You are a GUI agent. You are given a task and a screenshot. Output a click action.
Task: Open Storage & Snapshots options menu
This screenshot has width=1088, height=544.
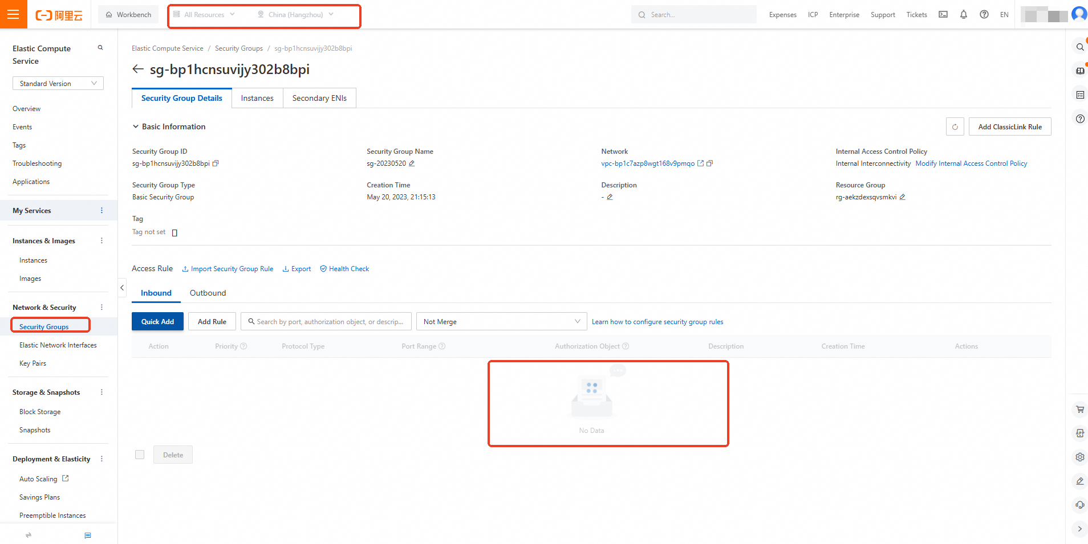click(102, 392)
